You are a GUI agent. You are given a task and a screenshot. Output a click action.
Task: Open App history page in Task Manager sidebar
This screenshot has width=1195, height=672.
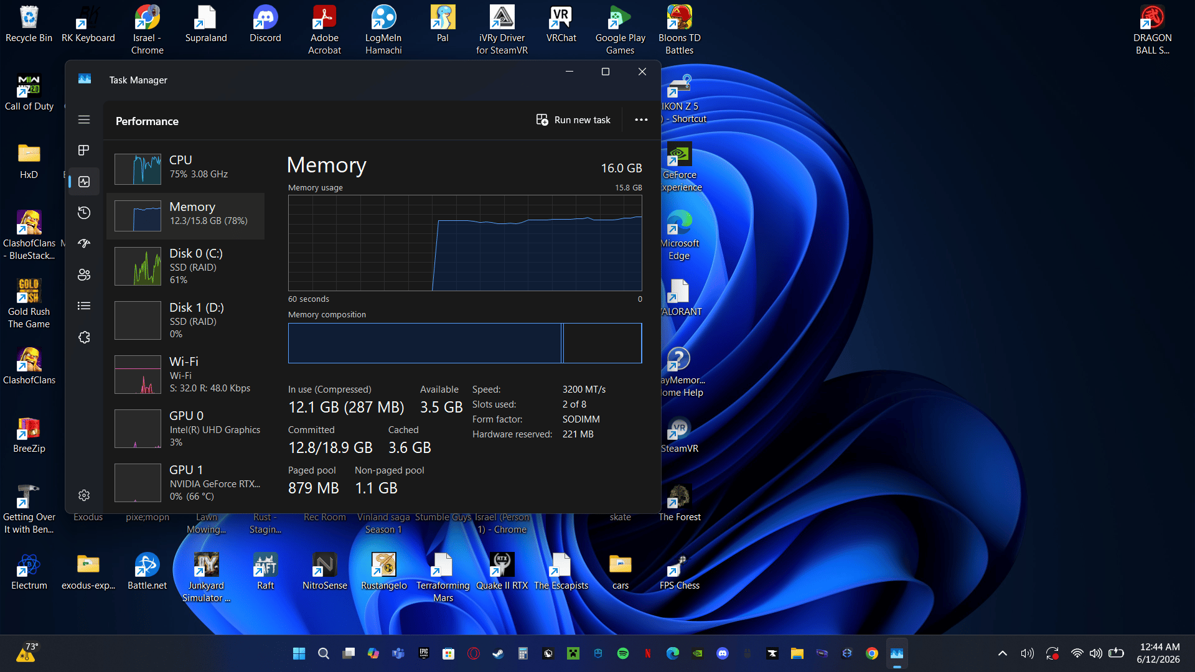[84, 213]
